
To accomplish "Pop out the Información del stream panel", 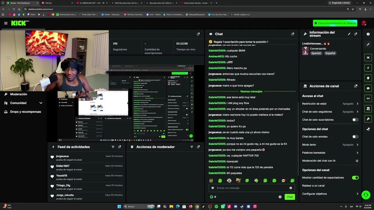I will click(x=356, y=34).
